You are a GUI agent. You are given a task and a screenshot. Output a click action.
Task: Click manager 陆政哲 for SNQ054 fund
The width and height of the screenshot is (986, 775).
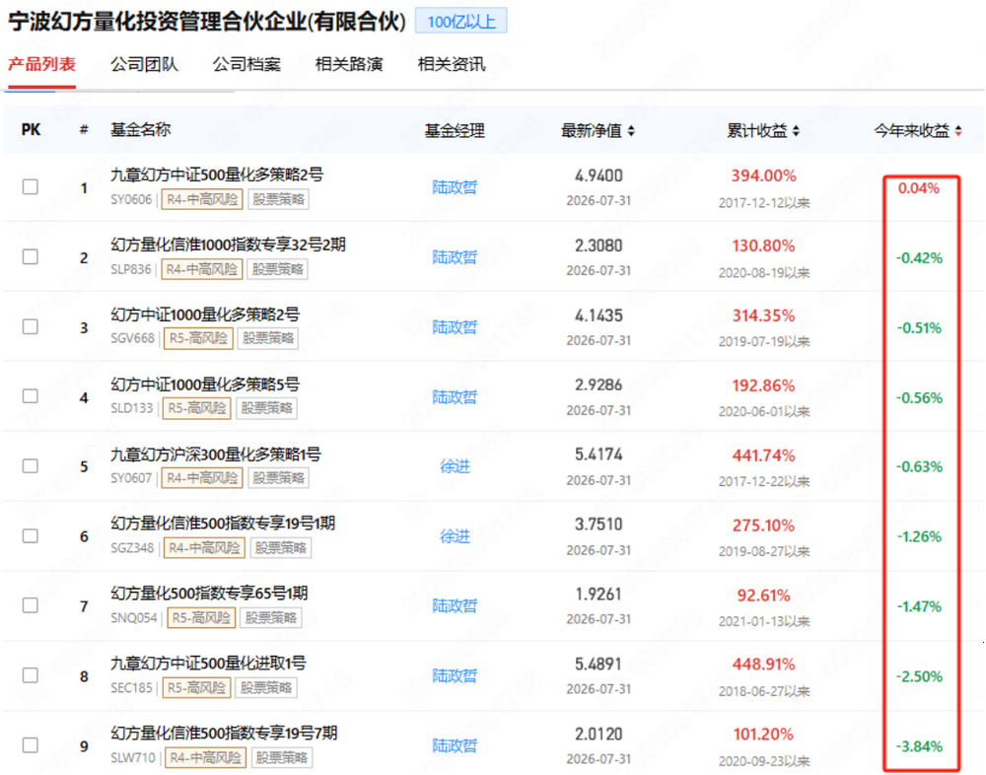click(x=455, y=605)
